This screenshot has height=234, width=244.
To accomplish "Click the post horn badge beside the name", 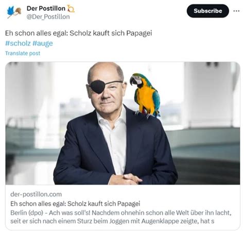I will tap(71, 9).
